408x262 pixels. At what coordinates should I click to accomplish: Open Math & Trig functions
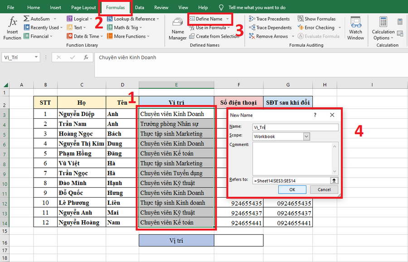[x=124, y=28]
